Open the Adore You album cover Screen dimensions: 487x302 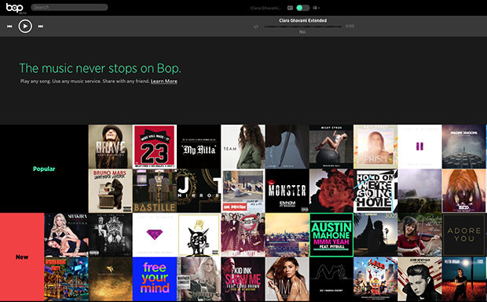pyautogui.click(x=463, y=235)
